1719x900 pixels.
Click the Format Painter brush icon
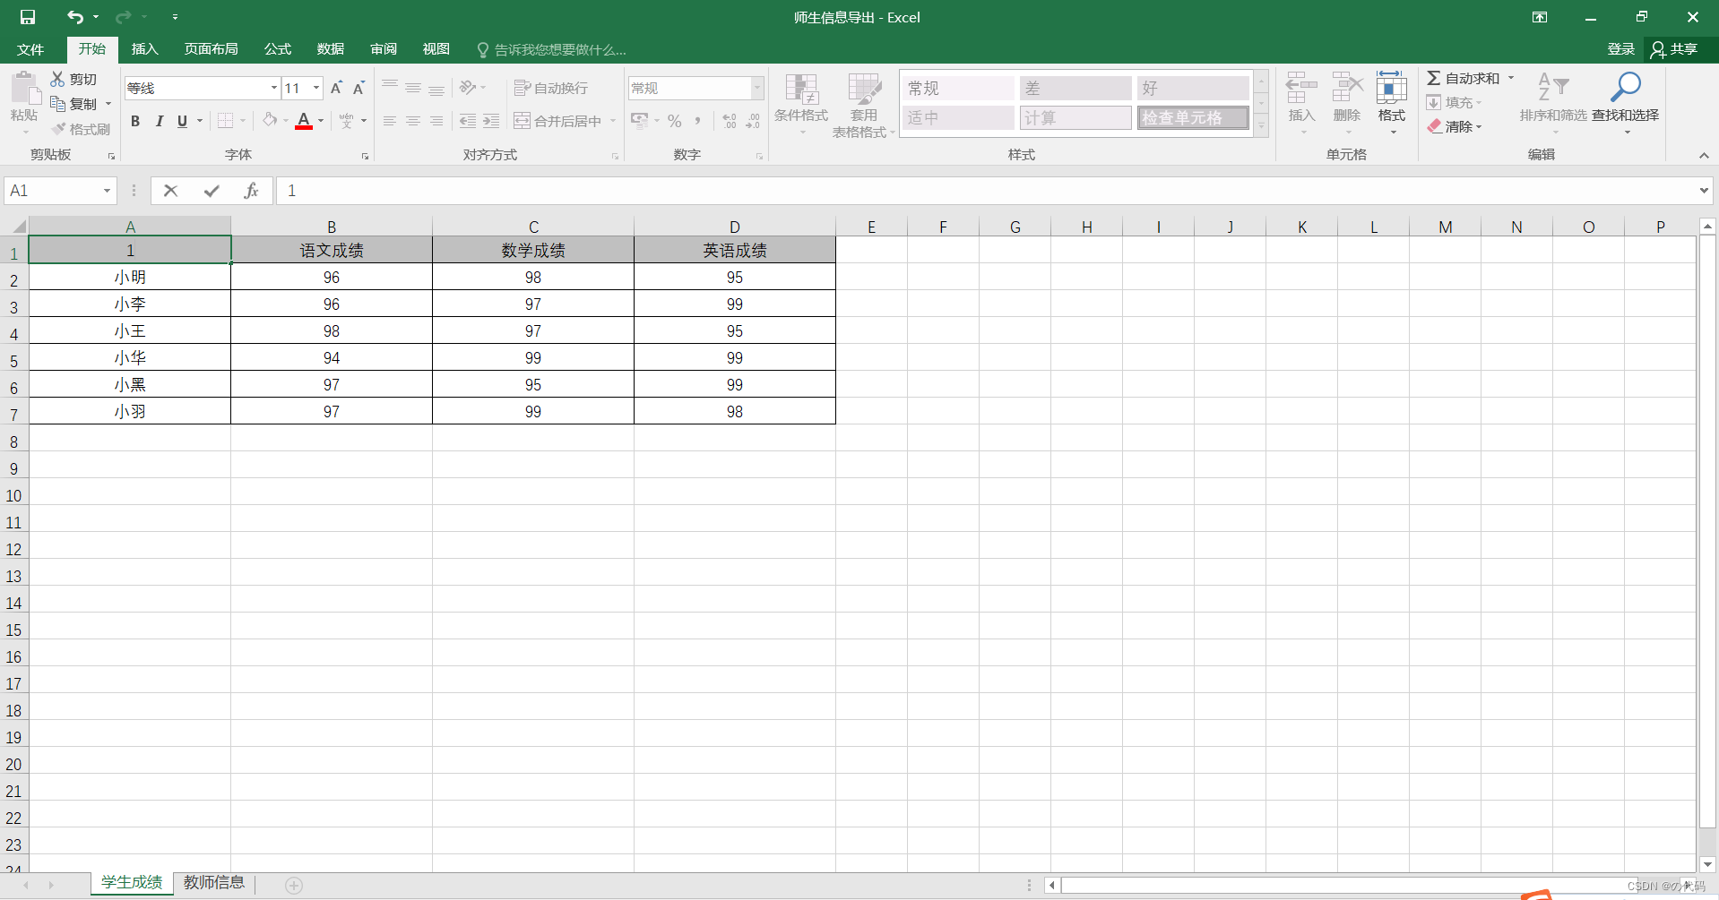[59, 129]
